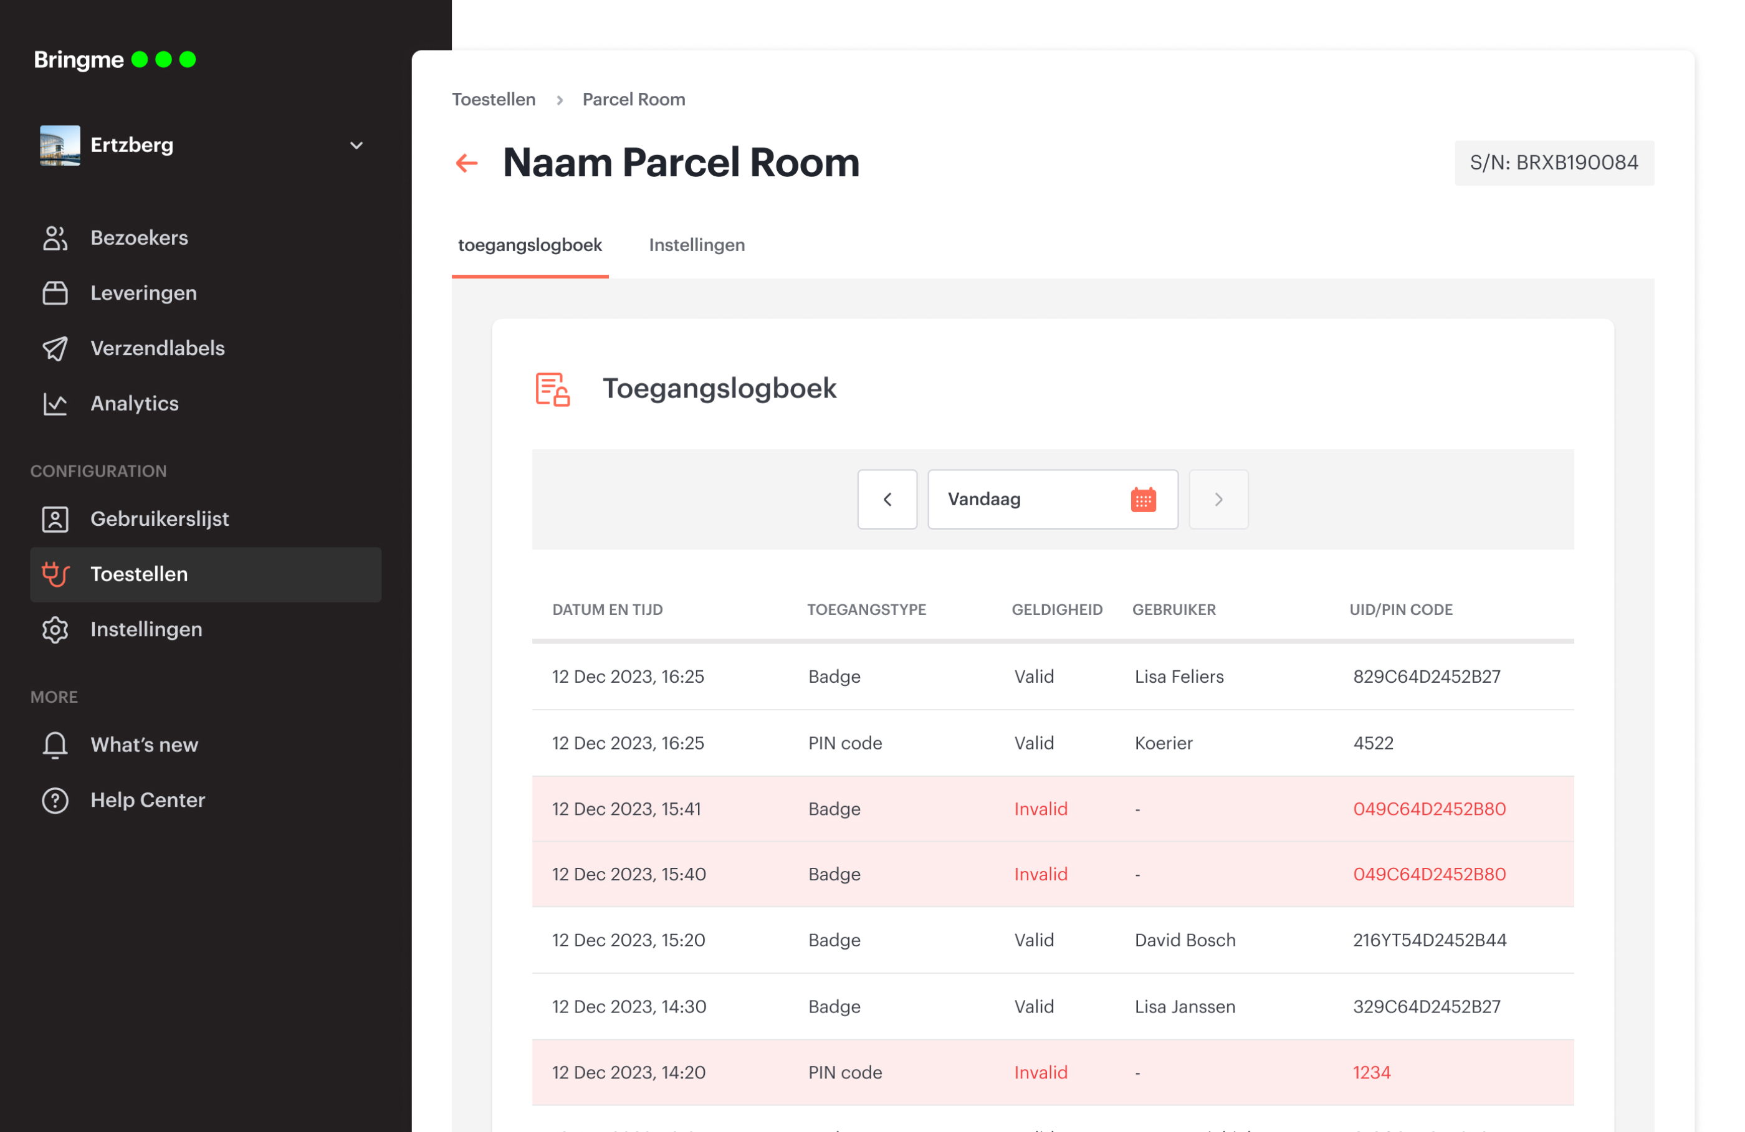Click UID 216YT54D2452B44
Viewport: 1745px width, 1132px height.
[x=1430, y=940]
